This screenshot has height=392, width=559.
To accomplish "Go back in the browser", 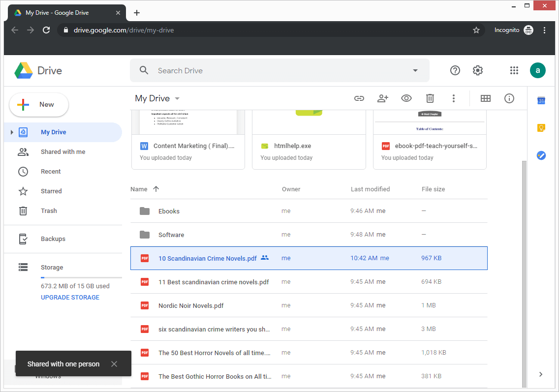I will (15, 30).
